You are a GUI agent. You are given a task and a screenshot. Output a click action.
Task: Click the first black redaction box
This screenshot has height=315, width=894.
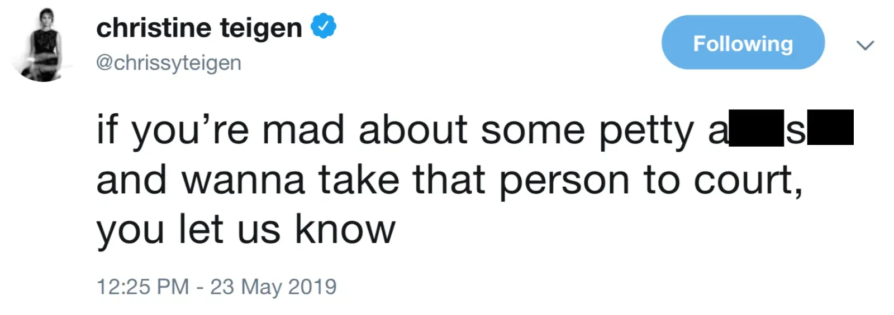(756, 128)
